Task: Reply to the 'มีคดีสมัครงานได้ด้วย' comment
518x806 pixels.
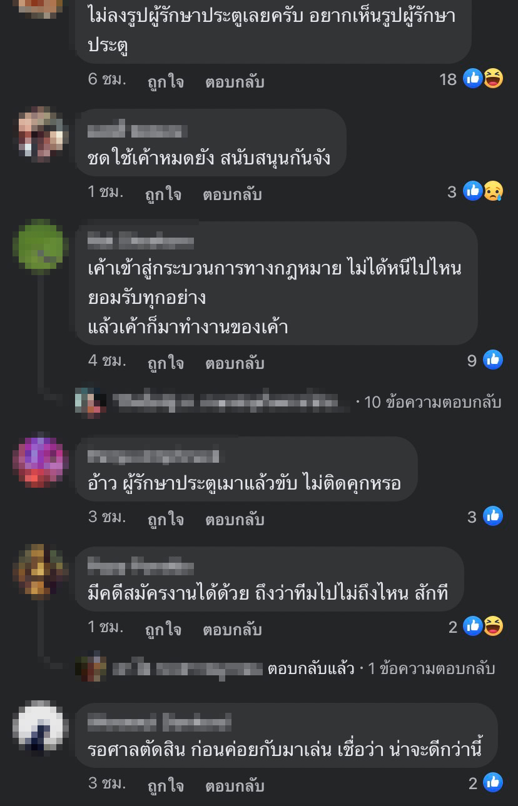Action: [x=232, y=629]
